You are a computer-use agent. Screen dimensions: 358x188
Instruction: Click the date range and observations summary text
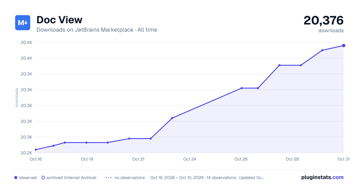[x=207, y=178]
